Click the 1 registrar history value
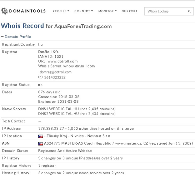Screen dimensions: 195x178 coord(47,166)
